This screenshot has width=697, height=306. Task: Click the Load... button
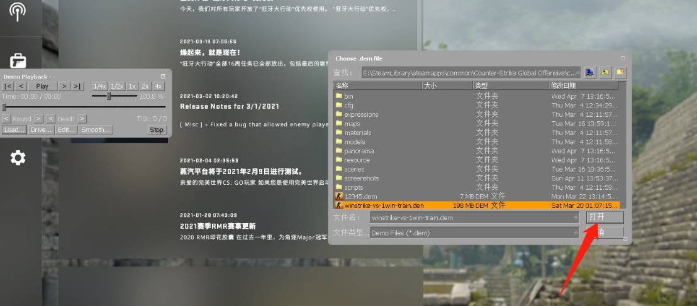14,129
